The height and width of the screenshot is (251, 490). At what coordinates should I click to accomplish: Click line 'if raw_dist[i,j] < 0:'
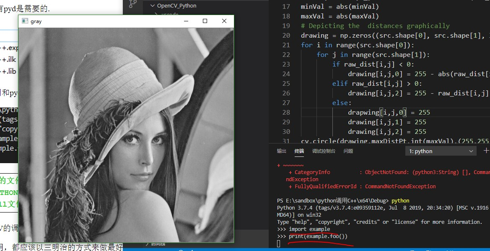[x=373, y=64]
